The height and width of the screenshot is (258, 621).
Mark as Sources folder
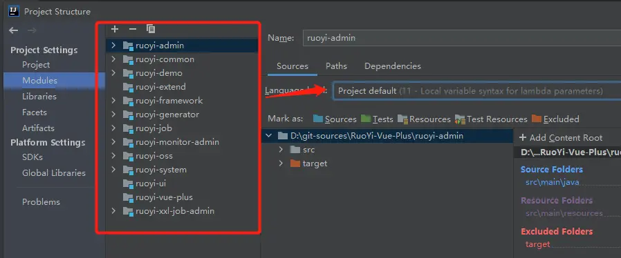pyautogui.click(x=335, y=119)
